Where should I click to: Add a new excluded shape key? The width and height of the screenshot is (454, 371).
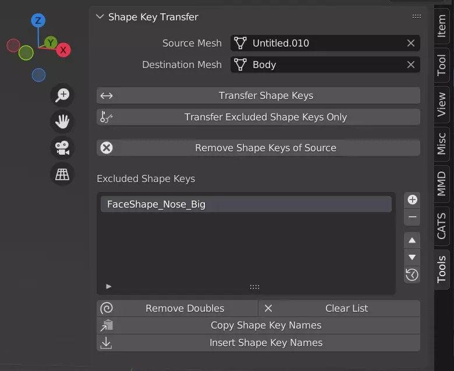[412, 199]
